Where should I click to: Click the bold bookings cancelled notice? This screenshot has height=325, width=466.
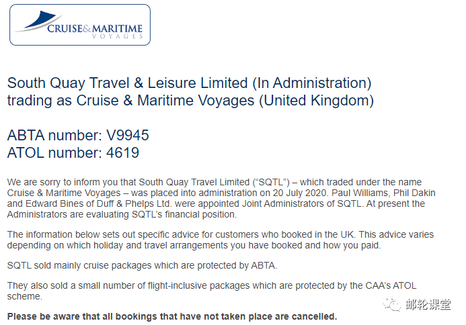click(x=172, y=316)
